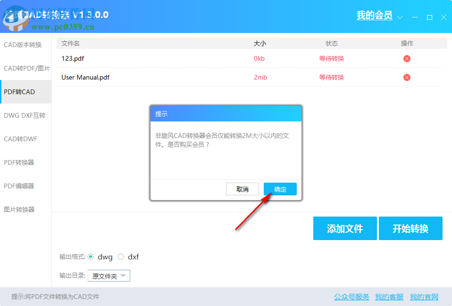The image size is (452, 306).
Task: Select the dwg output format radio button
Action: click(x=91, y=257)
